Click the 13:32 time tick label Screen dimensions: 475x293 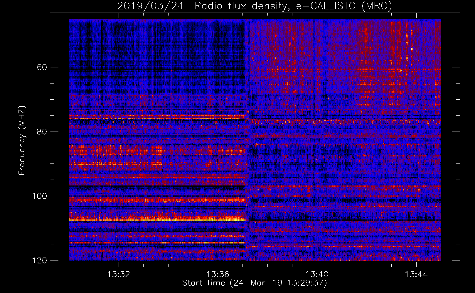(x=119, y=275)
